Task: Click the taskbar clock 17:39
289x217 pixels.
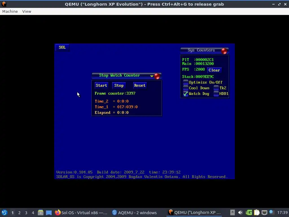Action: click(282, 212)
